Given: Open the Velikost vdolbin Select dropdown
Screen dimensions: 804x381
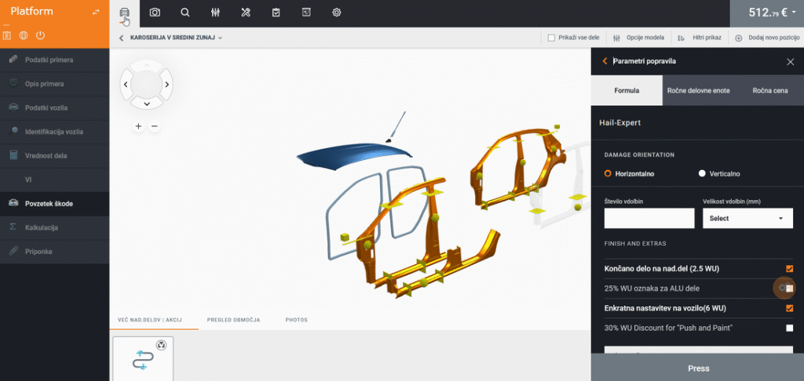Looking at the screenshot, I should [747, 218].
